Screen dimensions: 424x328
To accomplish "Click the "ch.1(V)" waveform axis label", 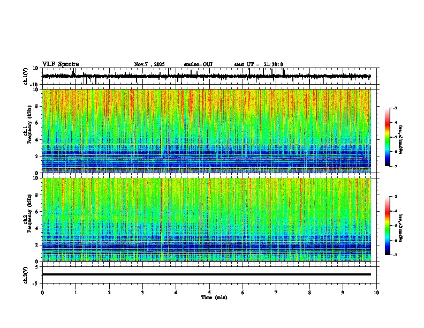I will click(x=26, y=76).
